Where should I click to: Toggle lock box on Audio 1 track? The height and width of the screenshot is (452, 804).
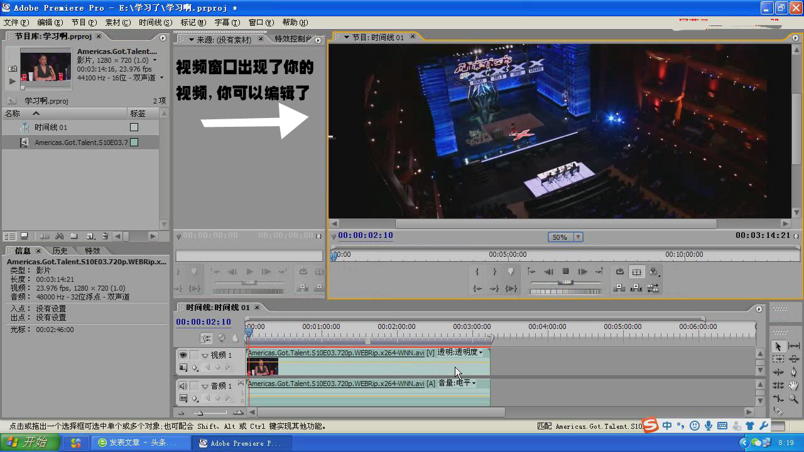194,385
